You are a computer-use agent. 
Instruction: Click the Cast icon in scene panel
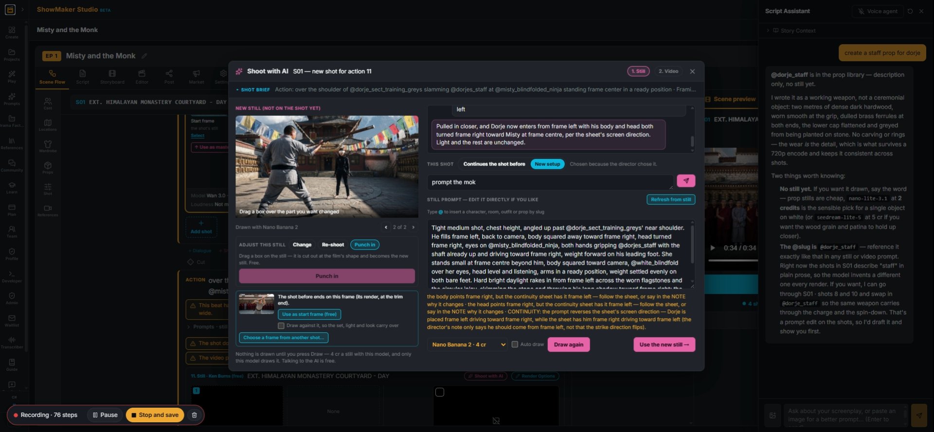[x=48, y=103]
